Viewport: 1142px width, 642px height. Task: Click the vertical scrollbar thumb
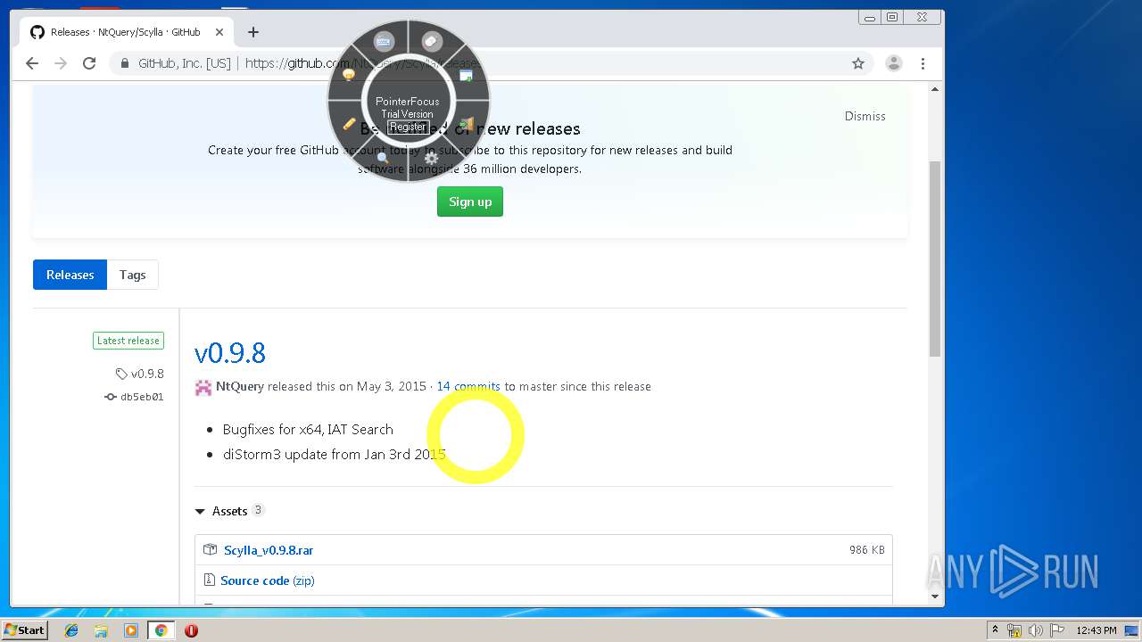click(x=935, y=259)
